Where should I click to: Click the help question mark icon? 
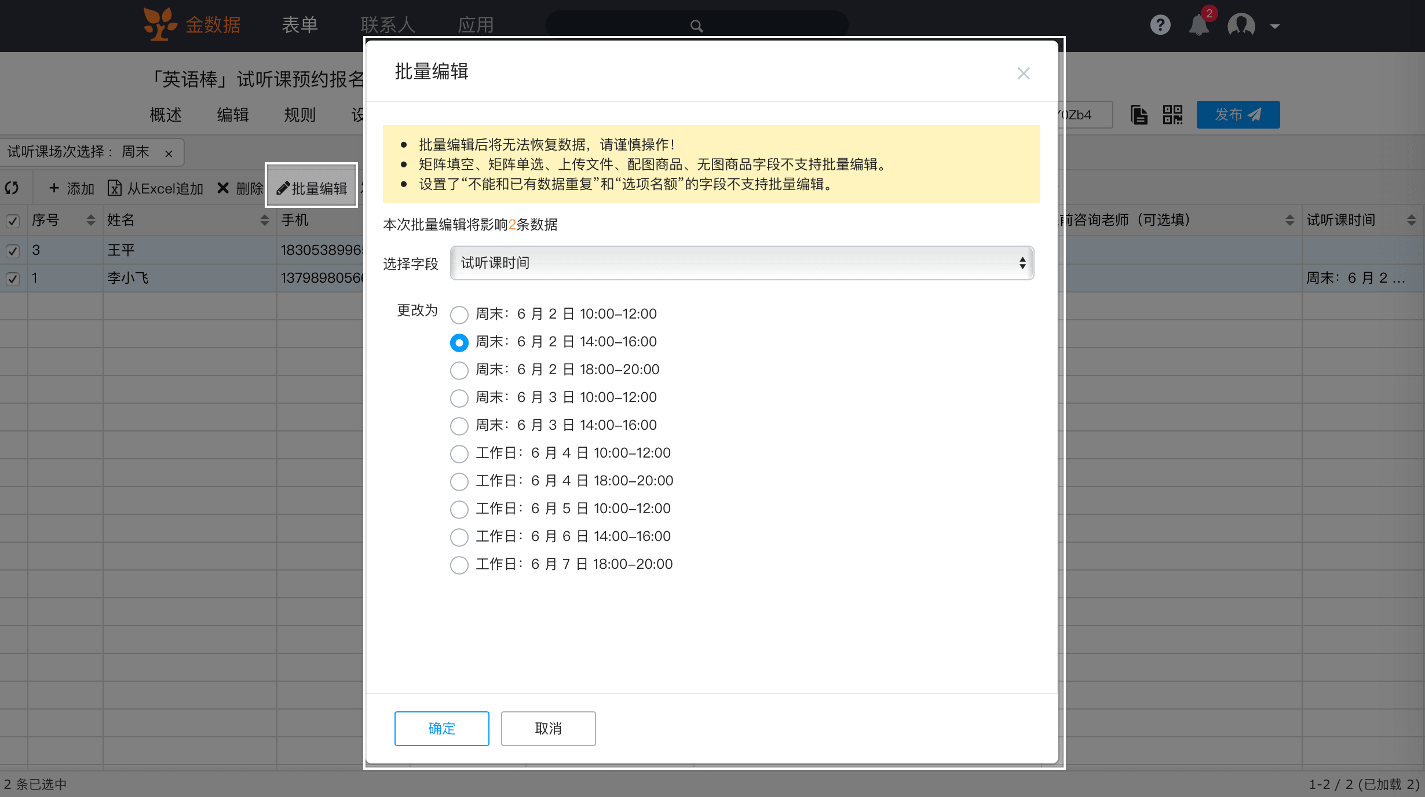coord(1160,25)
